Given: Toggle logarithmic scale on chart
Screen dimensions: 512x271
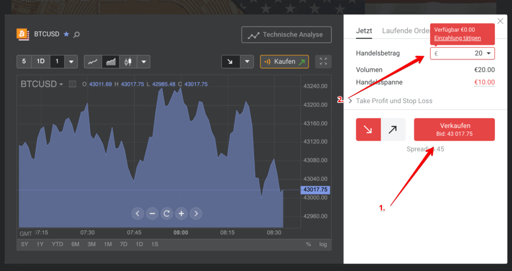Looking at the screenshot, I should (x=323, y=244).
